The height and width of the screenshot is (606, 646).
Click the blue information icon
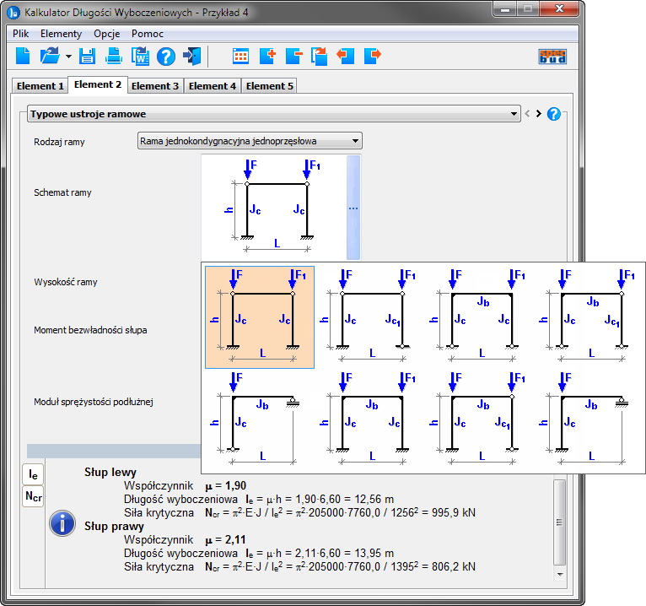tap(62, 523)
